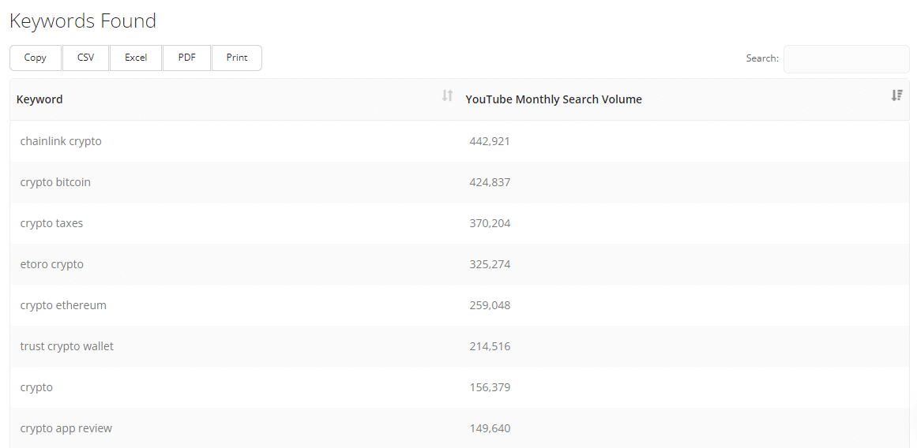Focus the Search input field

[x=846, y=59]
